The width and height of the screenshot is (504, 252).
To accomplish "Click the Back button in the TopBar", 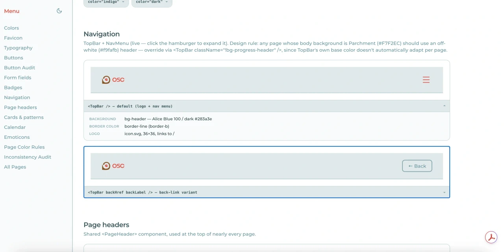I will [417, 166].
